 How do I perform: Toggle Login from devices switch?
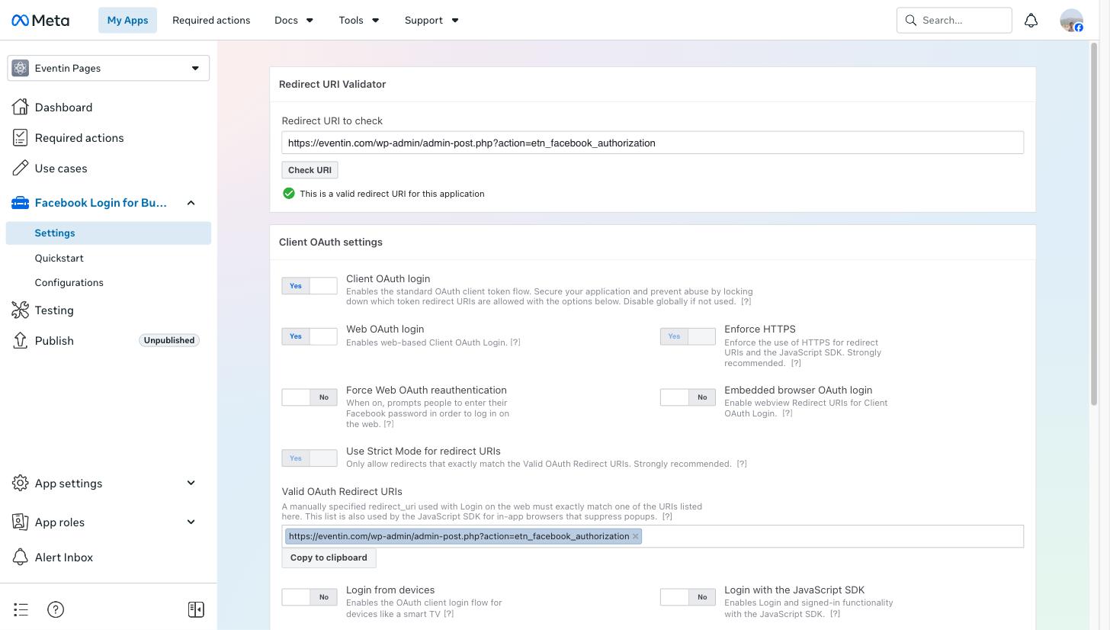point(310,597)
